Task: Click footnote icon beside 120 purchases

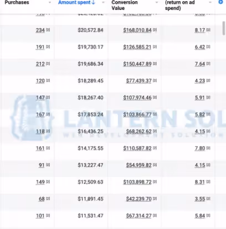Action: coord(48,80)
